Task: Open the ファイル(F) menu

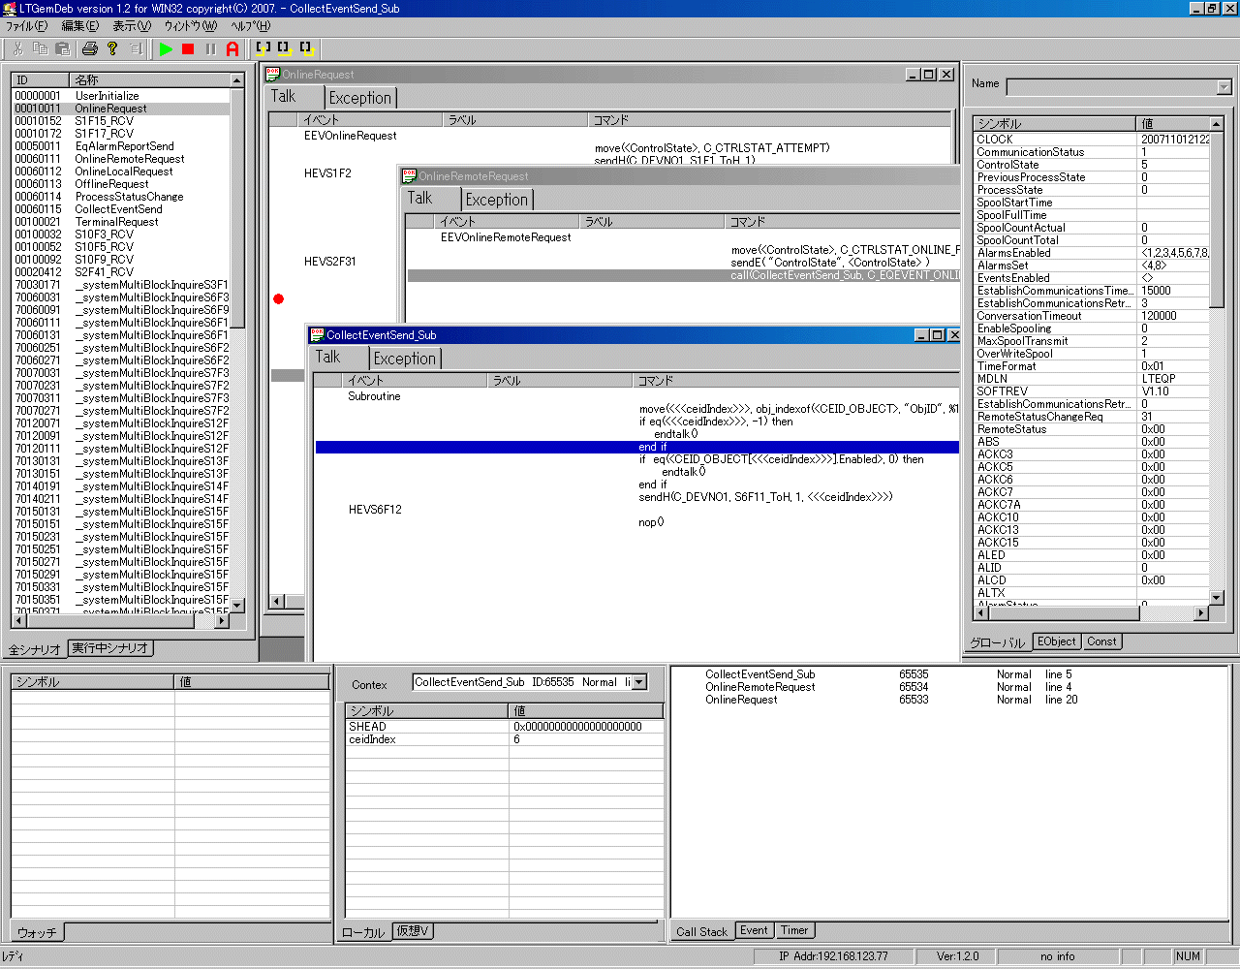Action: click(26, 26)
